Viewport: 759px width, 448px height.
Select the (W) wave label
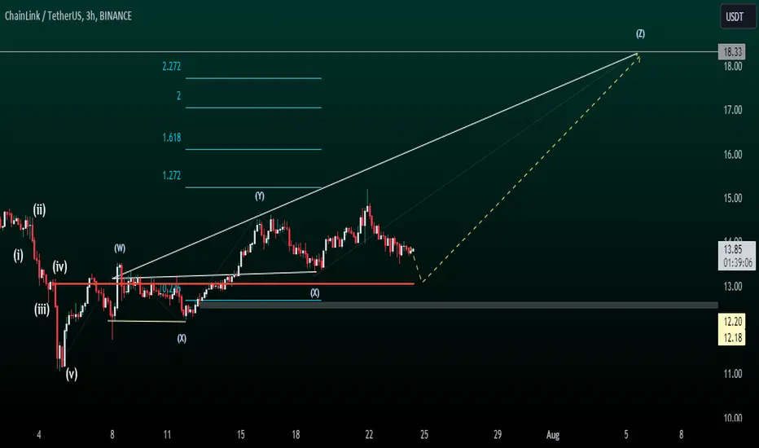coord(120,248)
